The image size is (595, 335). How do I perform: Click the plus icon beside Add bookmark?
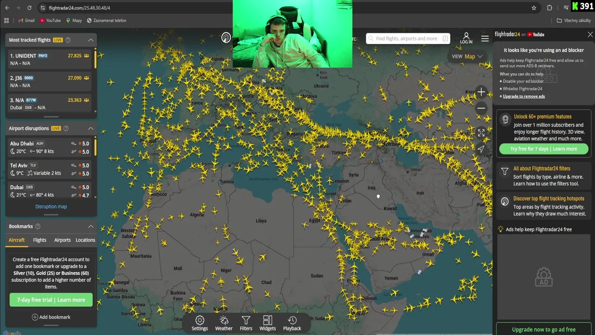(35, 317)
